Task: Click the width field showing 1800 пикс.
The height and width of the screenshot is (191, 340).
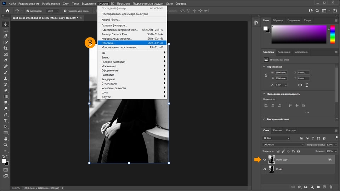Action: point(281,73)
